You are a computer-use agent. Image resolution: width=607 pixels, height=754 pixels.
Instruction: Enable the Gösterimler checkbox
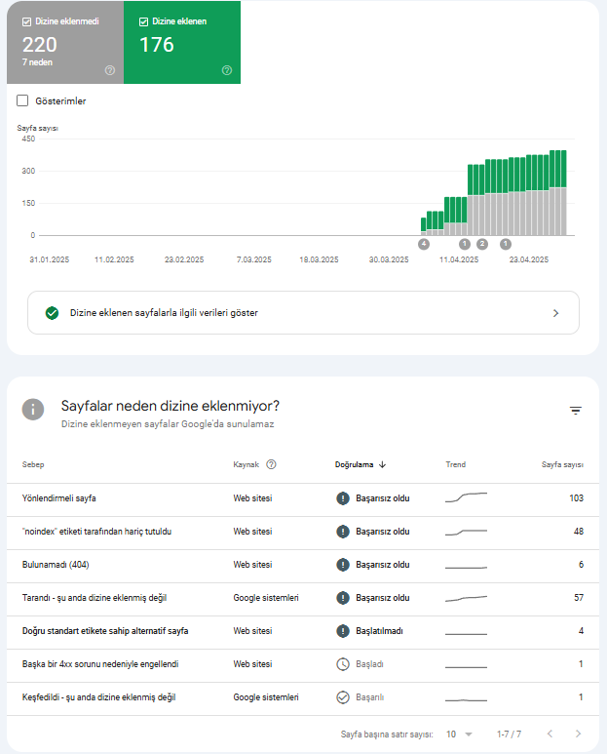click(22, 100)
